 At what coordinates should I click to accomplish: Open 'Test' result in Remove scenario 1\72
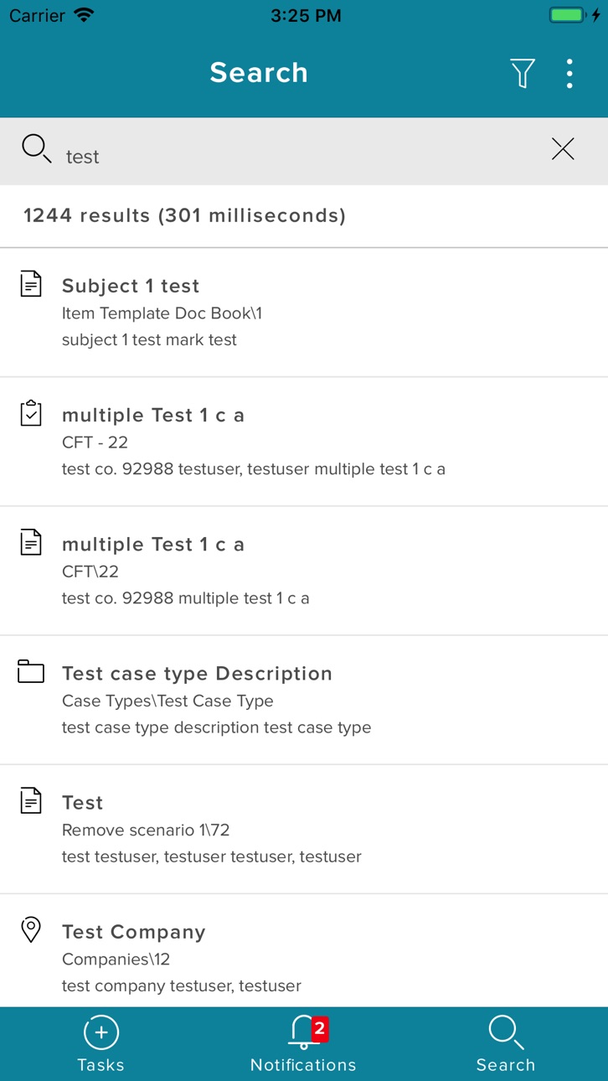(x=304, y=829)
